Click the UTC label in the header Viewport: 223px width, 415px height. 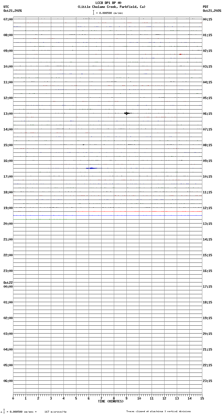(x=6, y=7)
